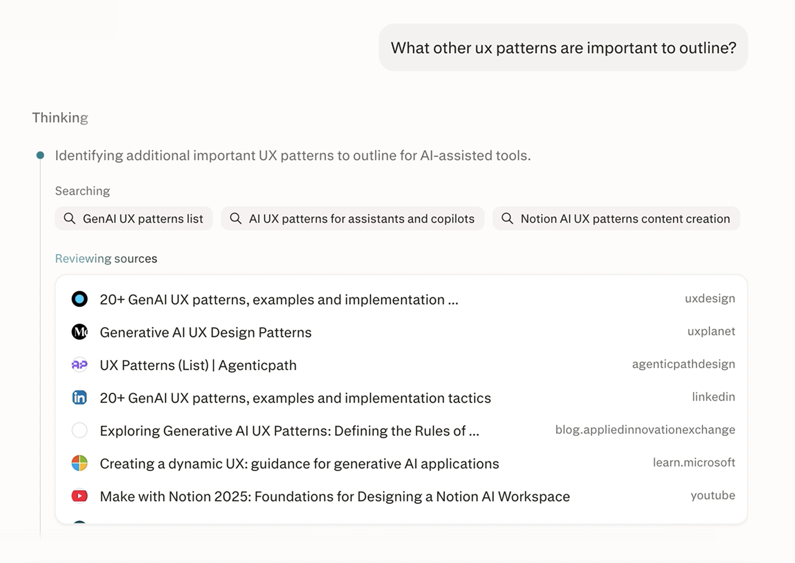The height and width of the screenshot is (563, 795).
Task: Click the "What other ux patterns" message bubble
Action: tap(563, 48)
